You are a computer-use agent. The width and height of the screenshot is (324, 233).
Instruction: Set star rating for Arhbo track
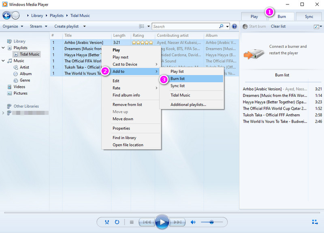(x=143, y=42)
